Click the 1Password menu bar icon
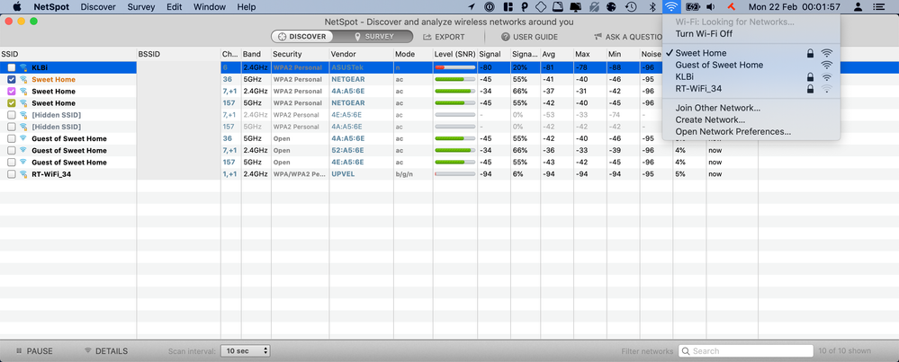The image size is (899, 362). click(489, 7)
